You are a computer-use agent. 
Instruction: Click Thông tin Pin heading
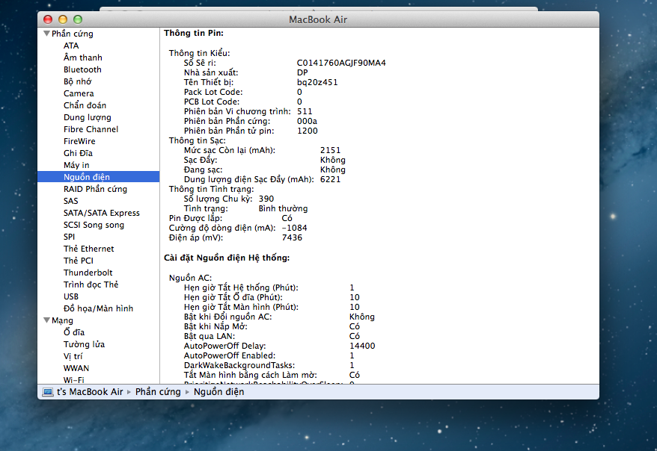(x=194, y=33)
